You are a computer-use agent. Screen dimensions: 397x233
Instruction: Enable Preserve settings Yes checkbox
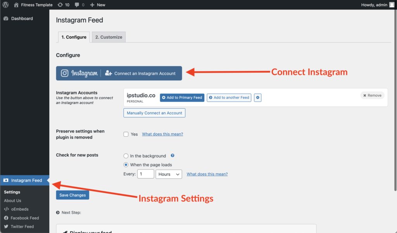tap(126, 134)
